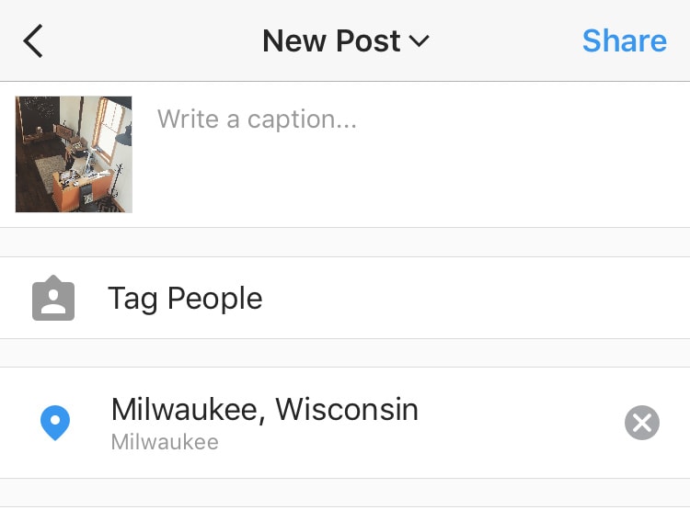Click the New Post title text
The image size is (690, 510).
[331, 41]
